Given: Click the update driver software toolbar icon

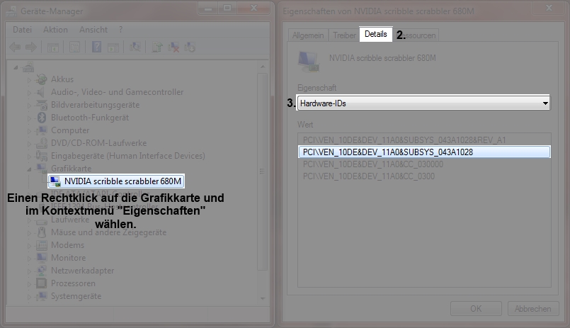Looking at the screenshot, I should point(156,47).
